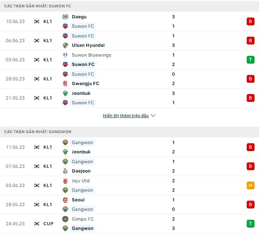Click green T badge on Gimpo FC match

[x=250, y=224]
